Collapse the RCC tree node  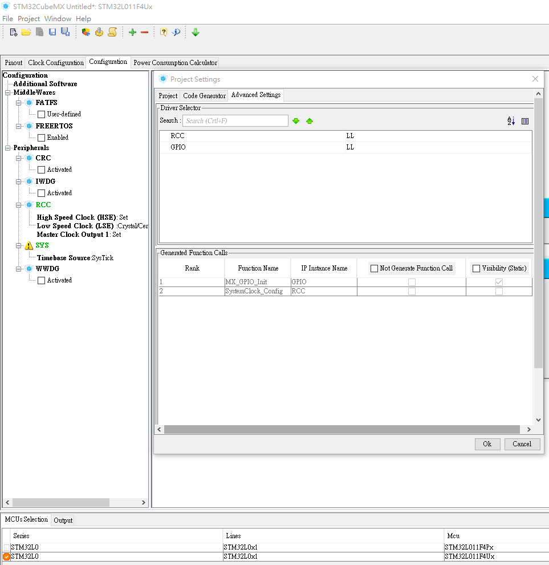pos(18,205)
